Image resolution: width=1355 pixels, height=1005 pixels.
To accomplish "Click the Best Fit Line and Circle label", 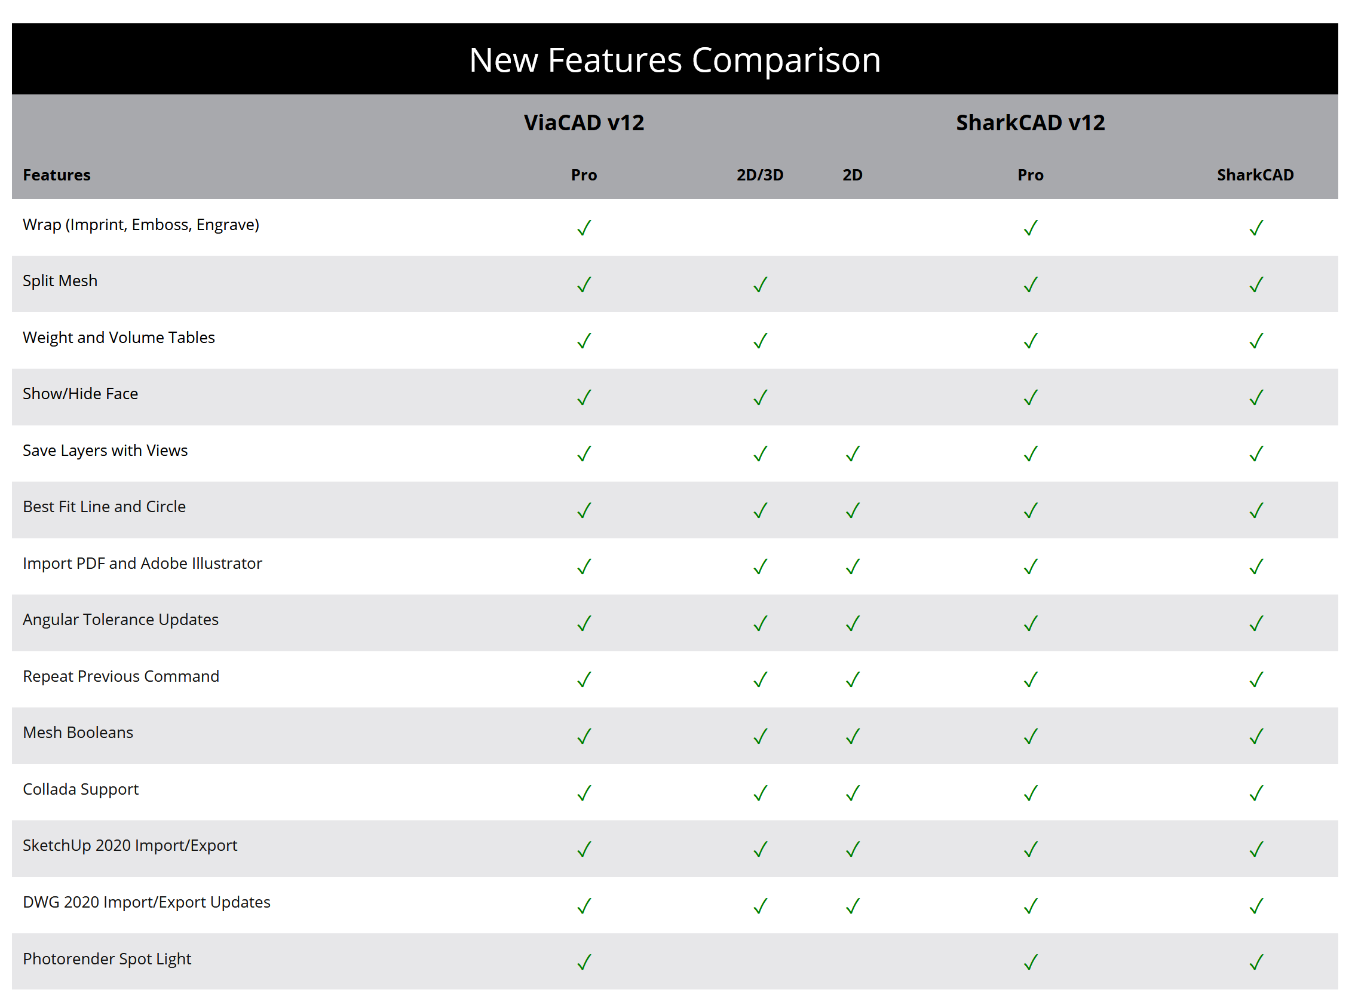I will [x=105, y=508].
